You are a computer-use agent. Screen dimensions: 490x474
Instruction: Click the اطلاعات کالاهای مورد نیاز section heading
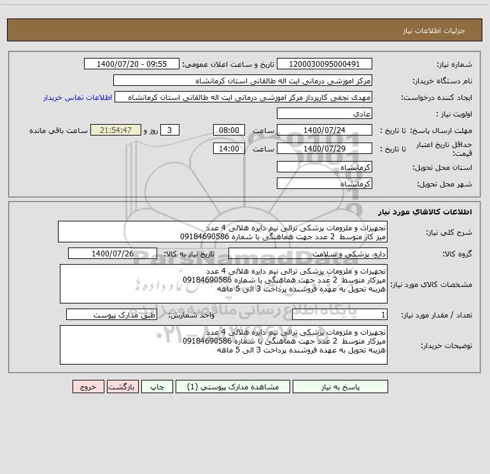point(425,212)
